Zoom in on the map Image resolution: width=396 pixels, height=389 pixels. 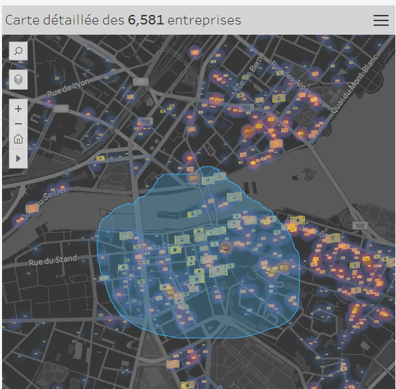18,109
